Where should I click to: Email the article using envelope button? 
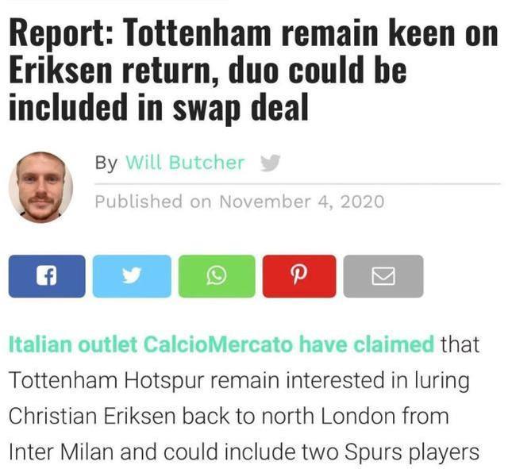[x=383, y=276]
